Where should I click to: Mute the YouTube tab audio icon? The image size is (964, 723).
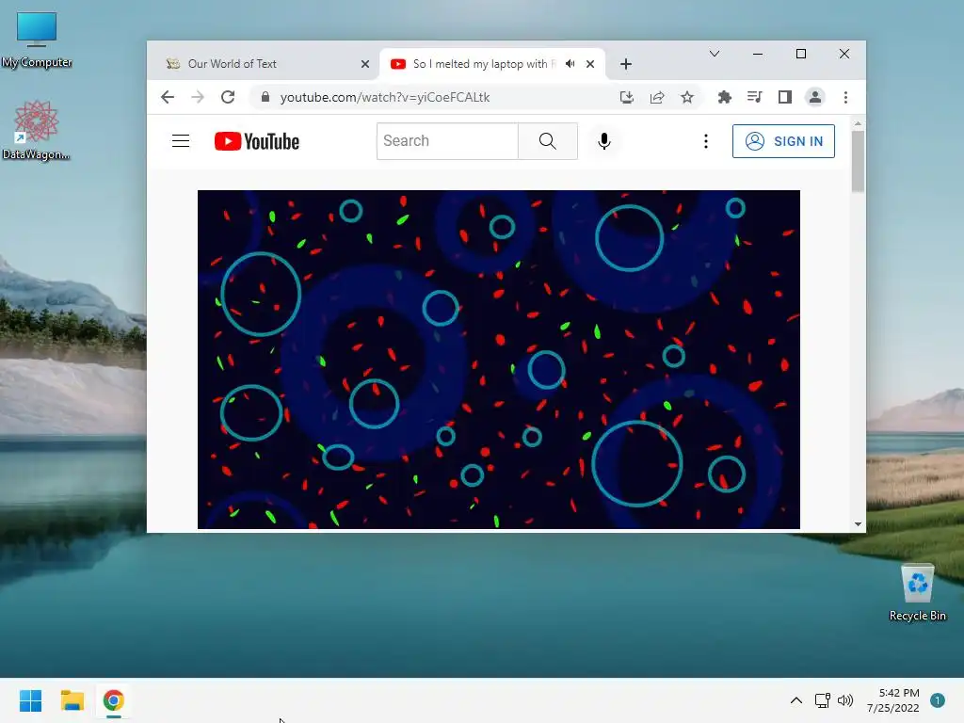tap(570, 64)
